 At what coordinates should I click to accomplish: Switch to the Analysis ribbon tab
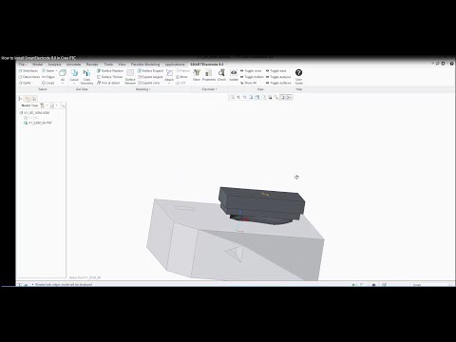pos(54,65)
